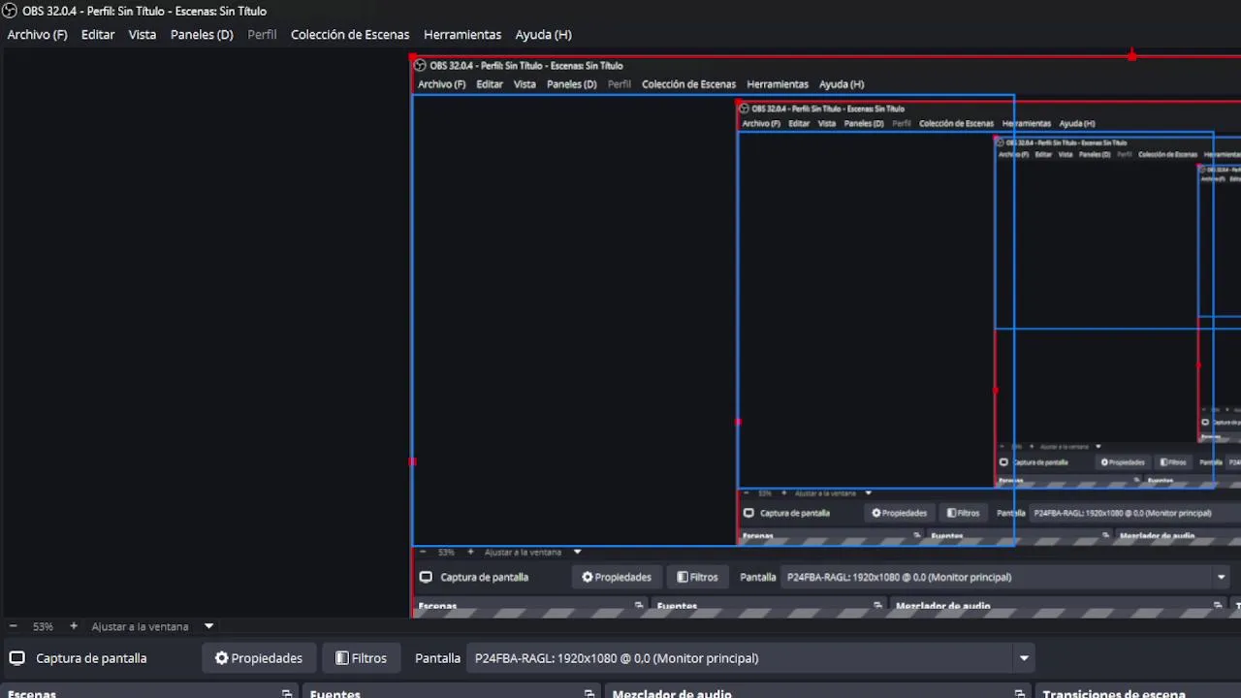Screen dimensions: 1241x698
Task: Click the monitor icon beside main Captura de pantalla
Action: tap(16, 658)
